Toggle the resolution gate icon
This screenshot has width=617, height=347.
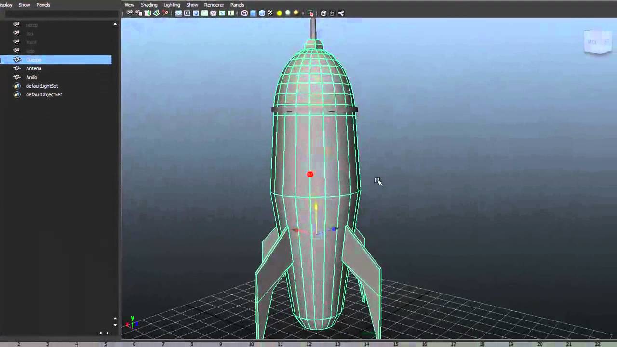coord(196,13)
